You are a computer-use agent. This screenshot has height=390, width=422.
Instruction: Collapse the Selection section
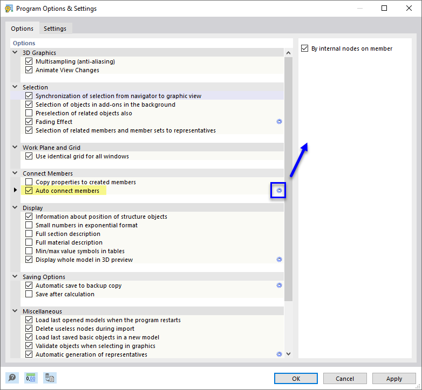pyautogui.click(x=15, y=87)
